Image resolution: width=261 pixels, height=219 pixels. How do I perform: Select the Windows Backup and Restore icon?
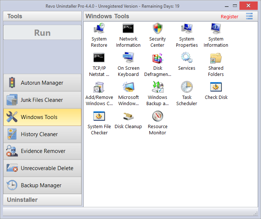coord(157,87)
